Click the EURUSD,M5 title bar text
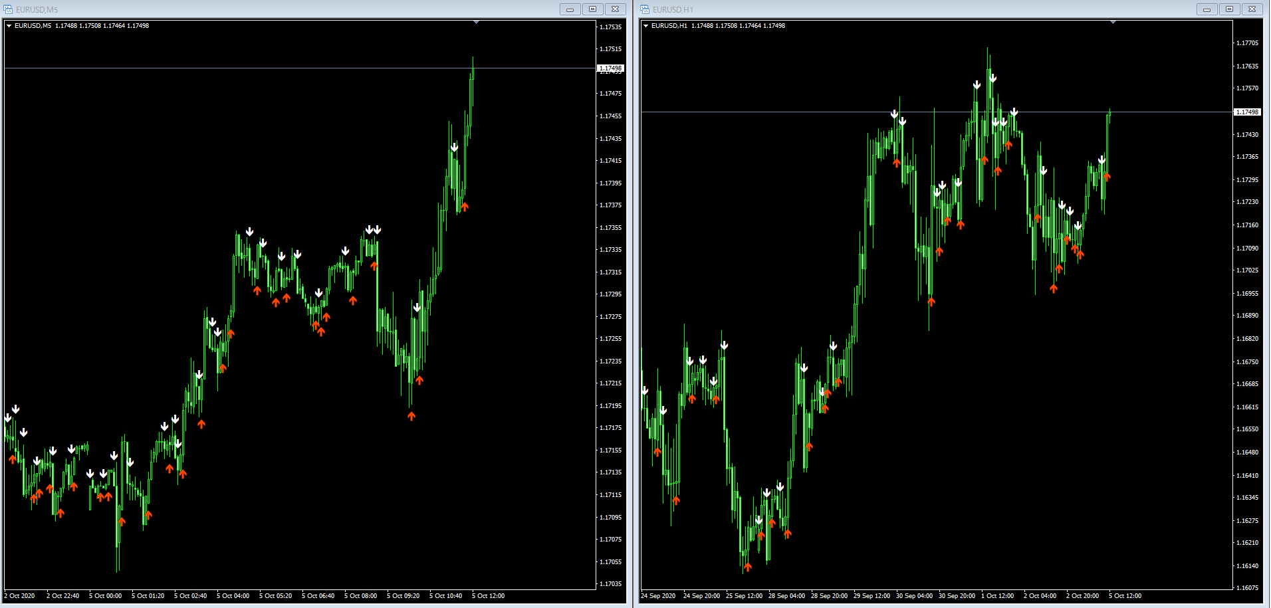This screenshot has height=608, width=1271. pyautogui.click(x=37, y=10)
